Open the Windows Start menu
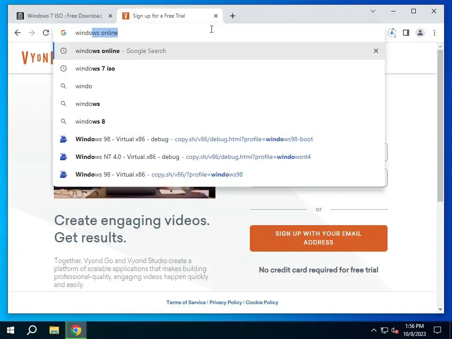Screen dimensions: 452x339 11,330
